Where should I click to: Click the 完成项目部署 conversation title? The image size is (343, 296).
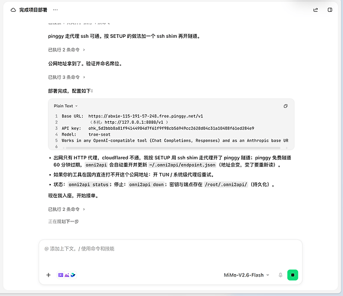pos(33,10)
